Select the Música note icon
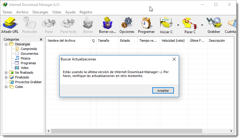The width and height of the screenshot is (241, 140). click(x=17, y=58)
